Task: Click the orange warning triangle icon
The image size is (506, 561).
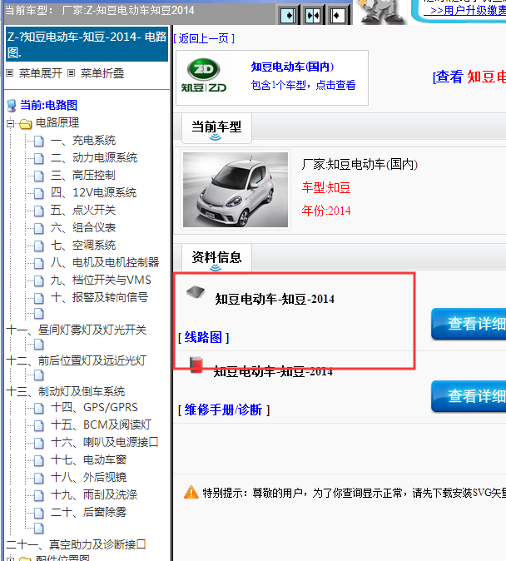Action: tap(191, 492)
